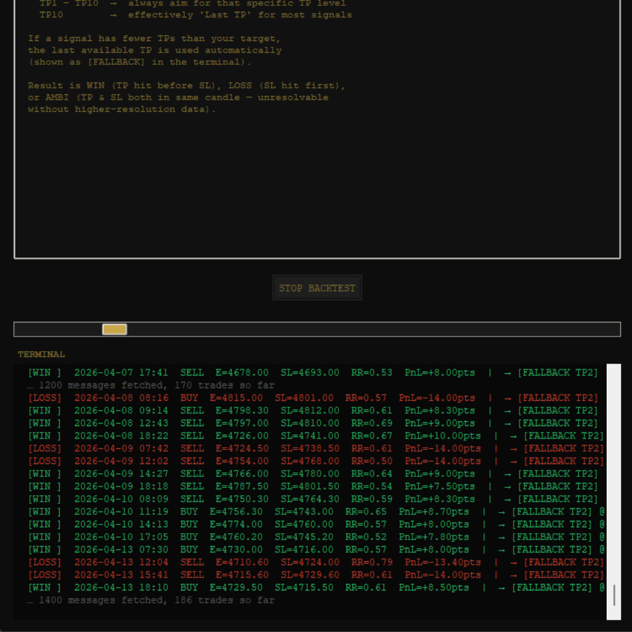The image size is (632, 632).
Task: Click the 'shown as [FALLBACK] in the terminal' line
Action: (x=139, y=62)
